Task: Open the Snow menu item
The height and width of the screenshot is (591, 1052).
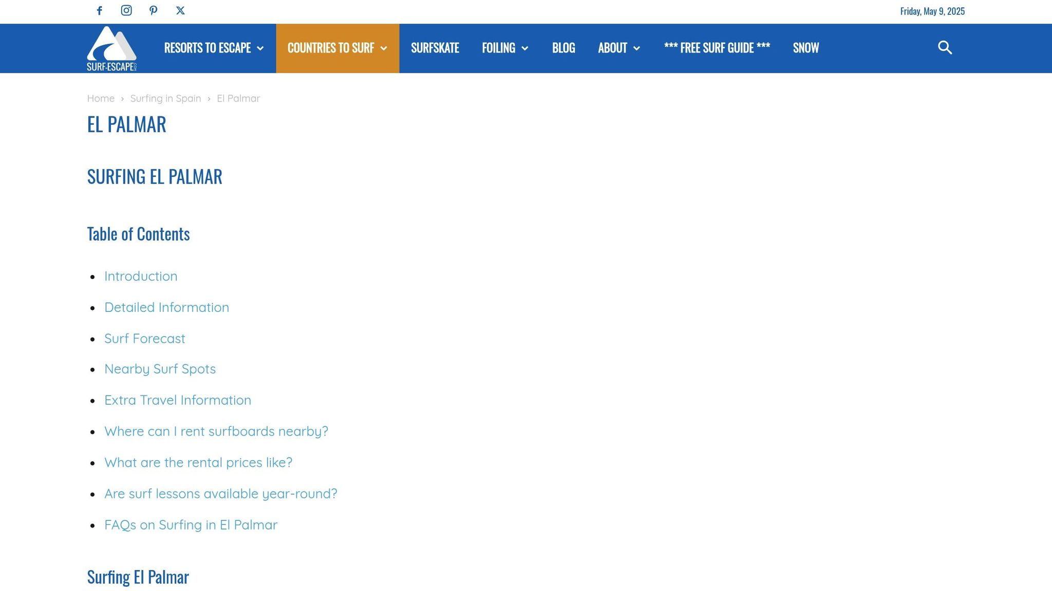Action: (805, 48)
